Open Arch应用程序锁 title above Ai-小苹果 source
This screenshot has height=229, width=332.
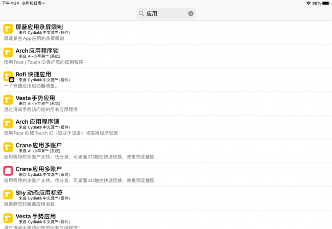click(x=37, y=51)
